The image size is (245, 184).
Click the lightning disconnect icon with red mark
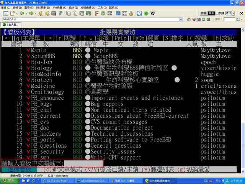tap(41, 13)
